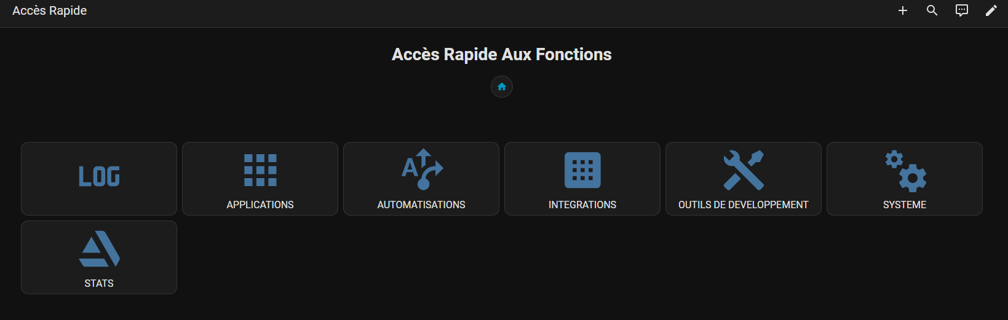
Task: Click the plus icon to add a card
Action: [903, 10]
